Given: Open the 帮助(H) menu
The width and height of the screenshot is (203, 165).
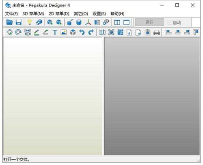Looking at the screenshot, I should (117, 13).
